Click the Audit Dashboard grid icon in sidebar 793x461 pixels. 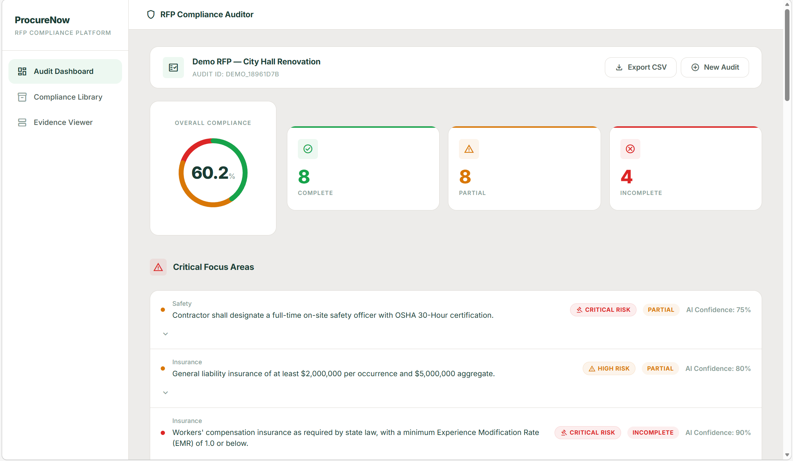22,71
